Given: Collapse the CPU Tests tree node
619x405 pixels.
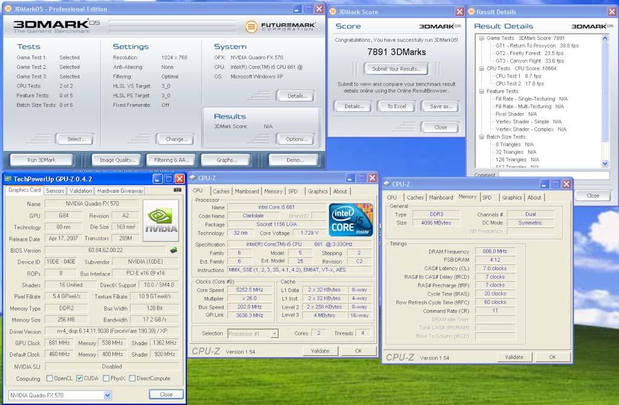Looking at the screenshot, I should coord(482,69).
